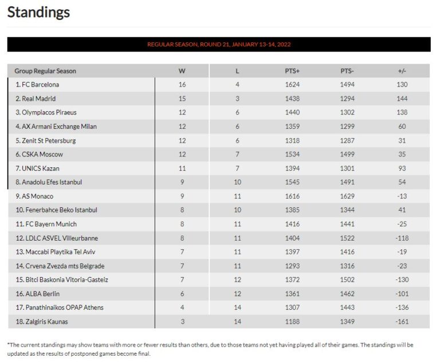Open Anadolu Efes Istanbul team link
The image size is (440, 362).
tap(52, 182)
